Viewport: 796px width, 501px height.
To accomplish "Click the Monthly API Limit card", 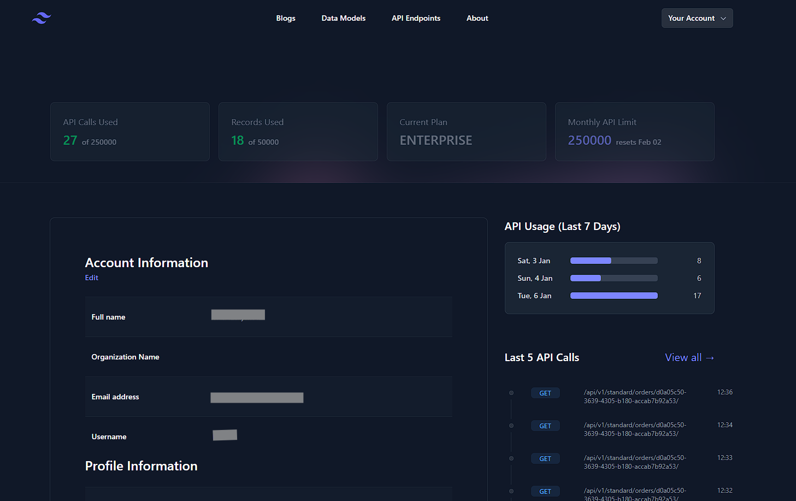I will pyautogui.click(x=634, y=132).
